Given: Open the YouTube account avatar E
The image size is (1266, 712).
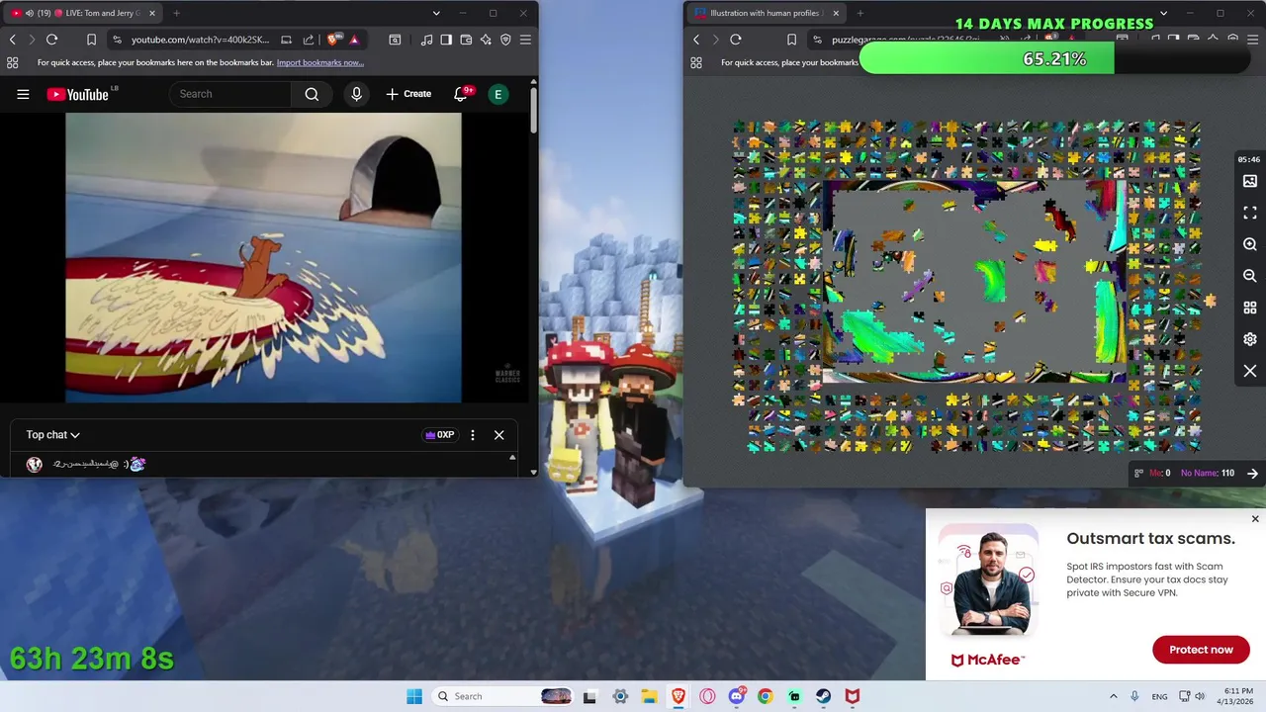Looking at the screenshot, I should click(x=498, y=94).
